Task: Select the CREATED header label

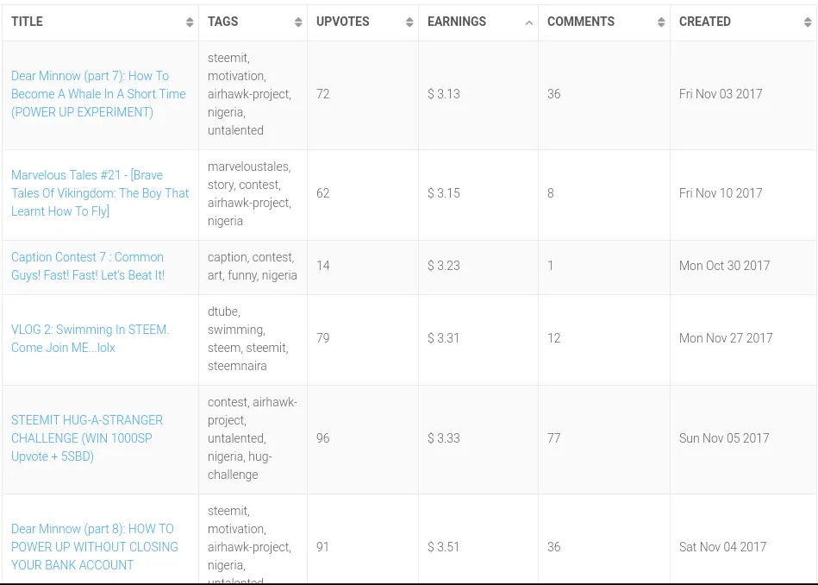Action: pos(705,22)
